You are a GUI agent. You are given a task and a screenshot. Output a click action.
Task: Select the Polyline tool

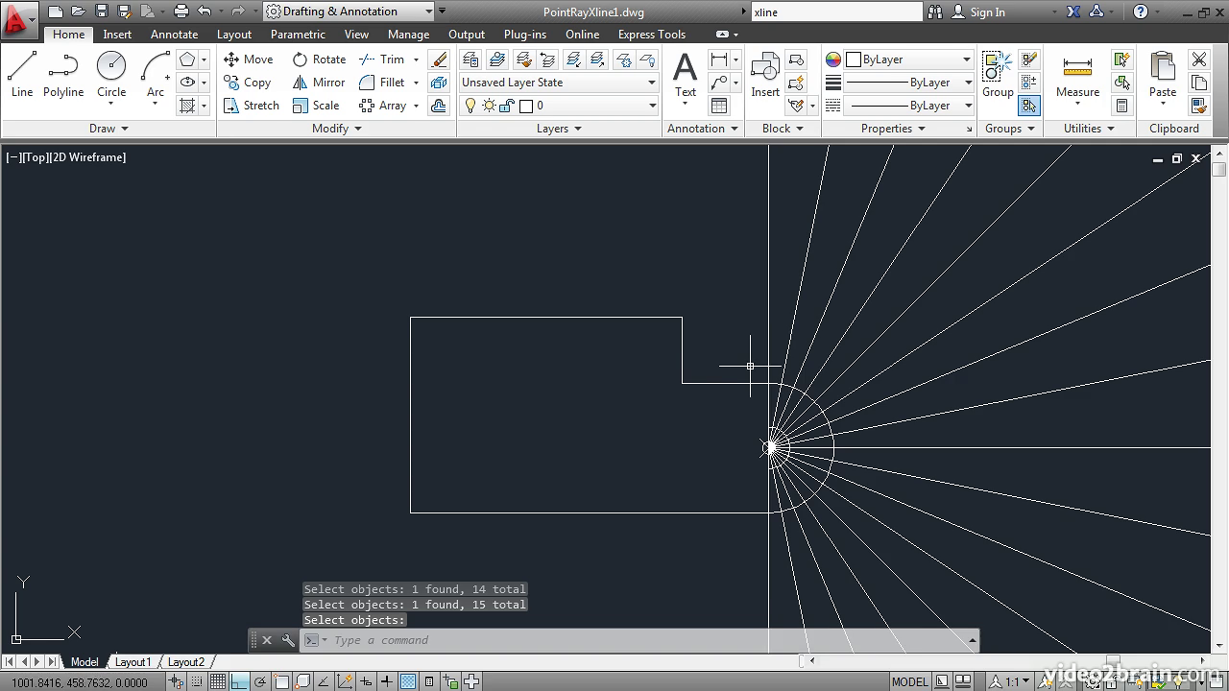click(63, 75)
